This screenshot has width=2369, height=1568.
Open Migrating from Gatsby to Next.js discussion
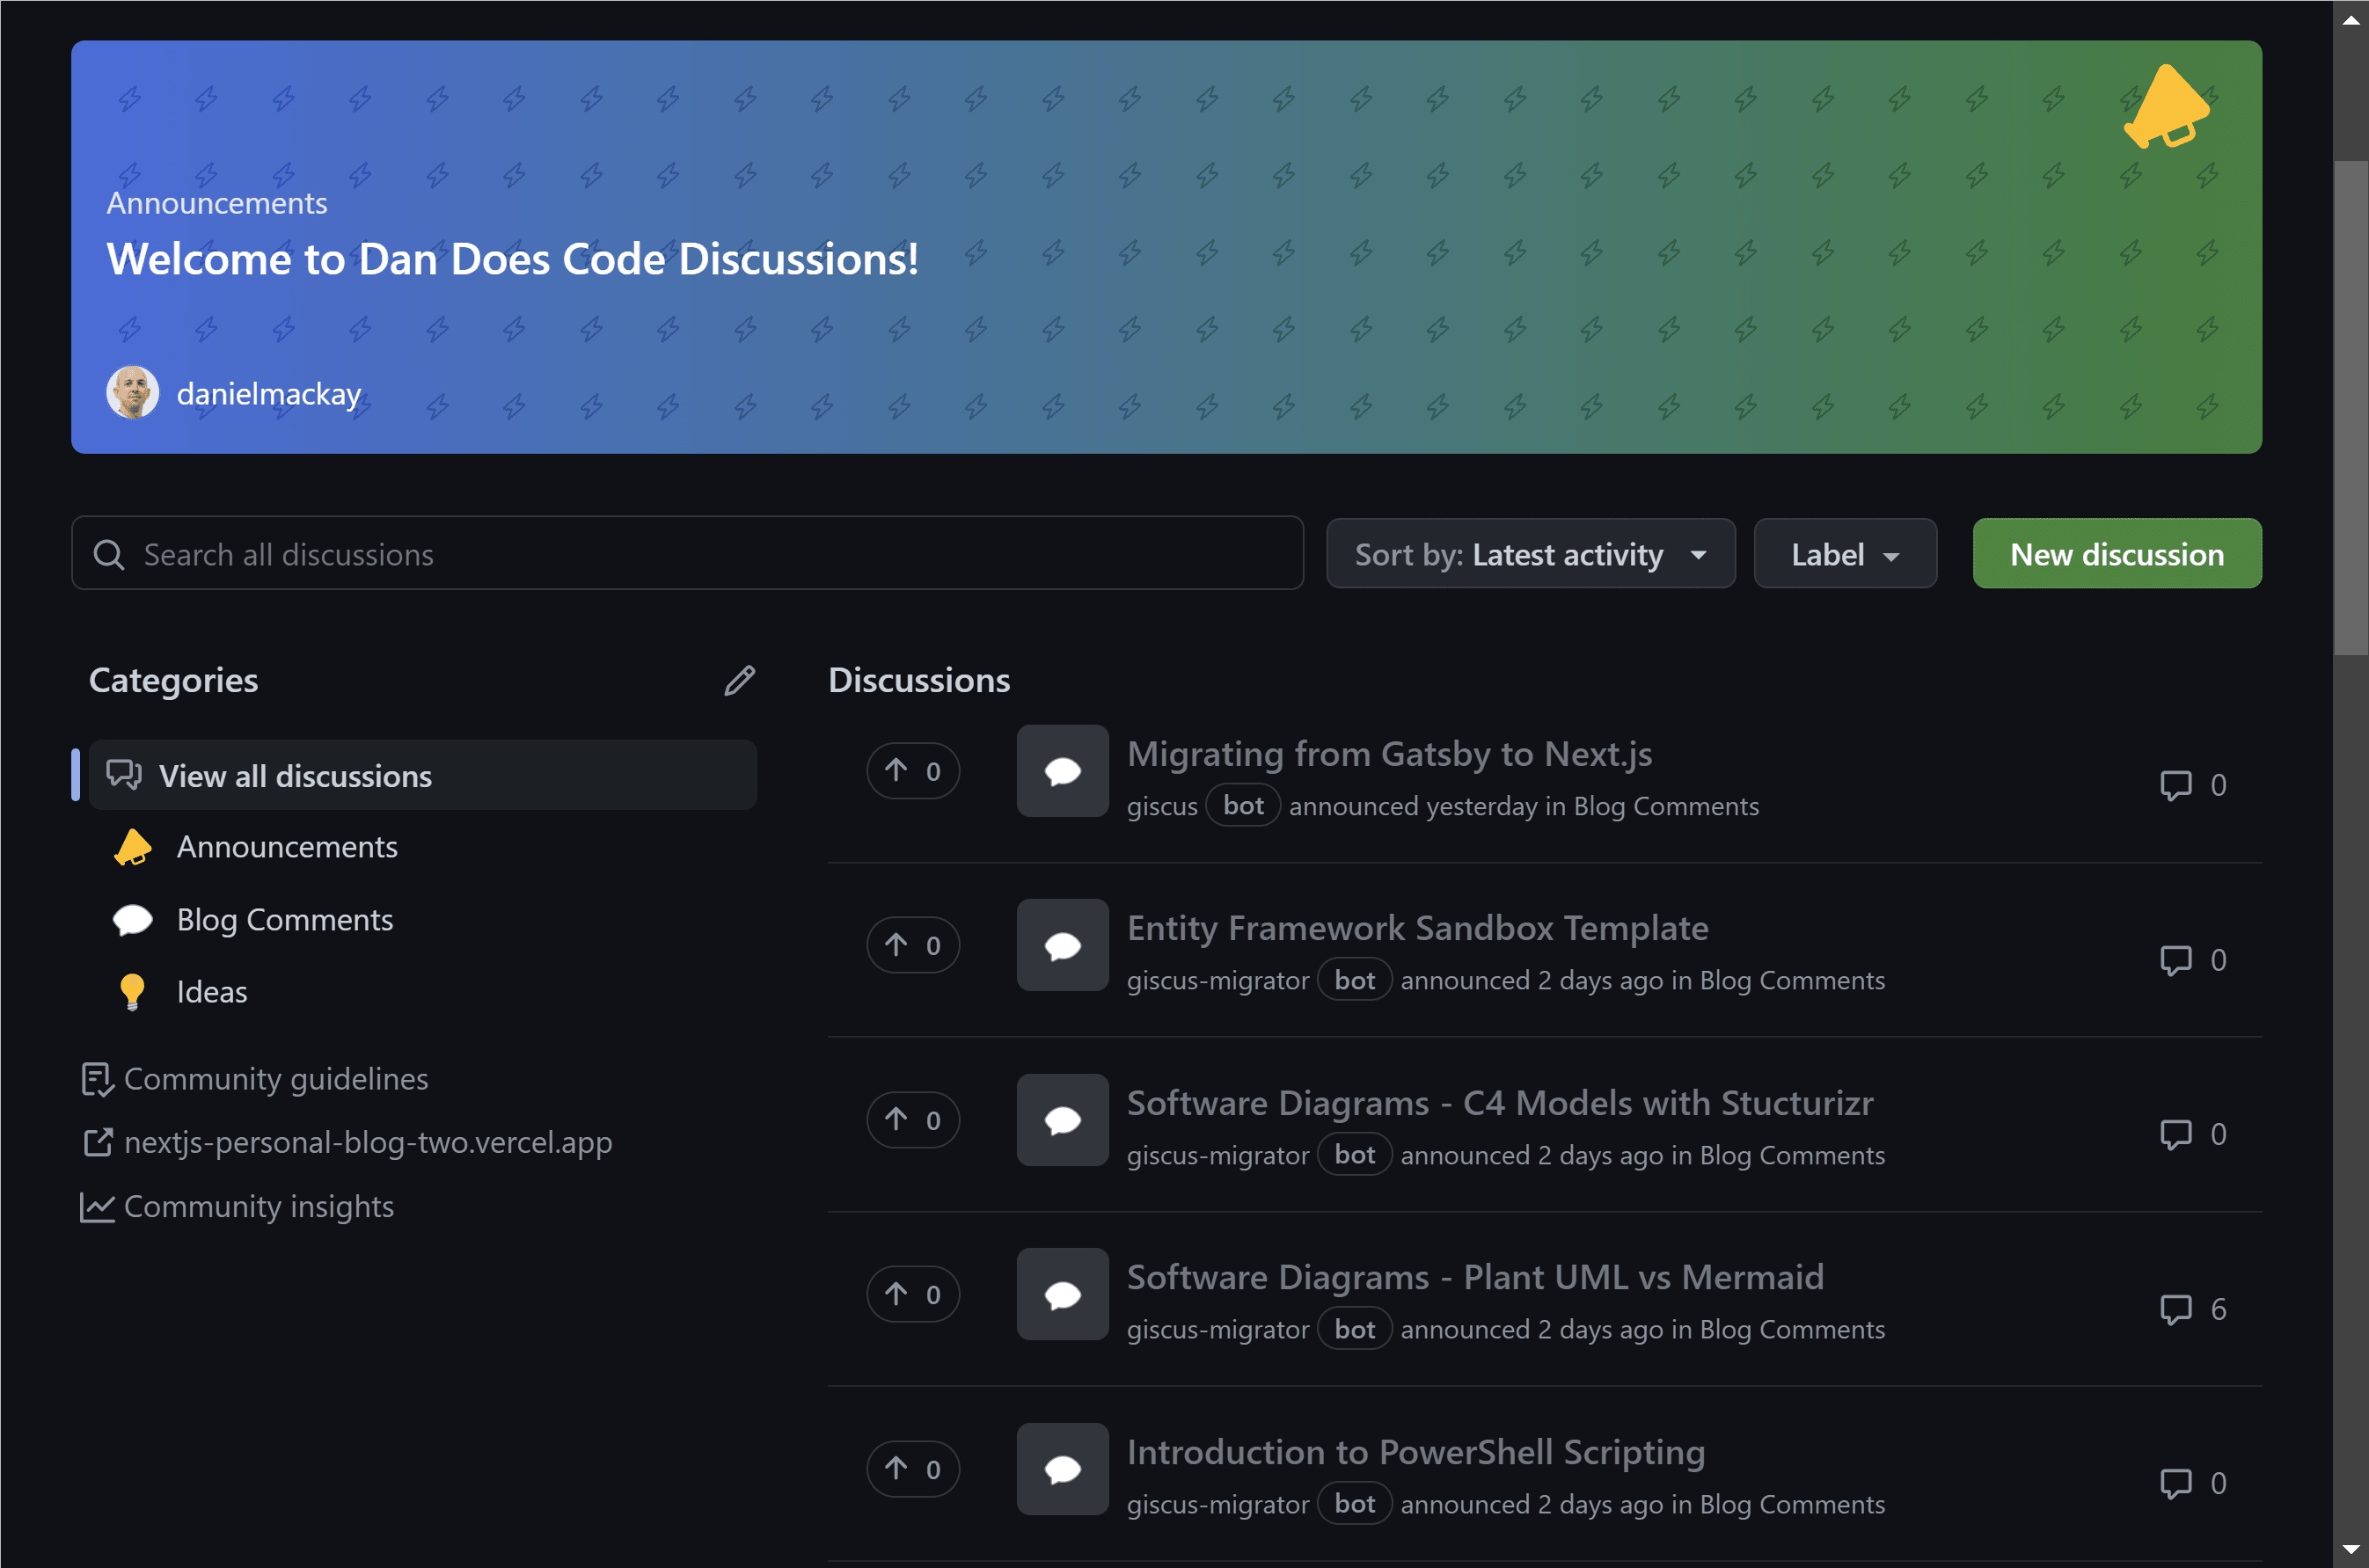click(x=1389, y=754)
